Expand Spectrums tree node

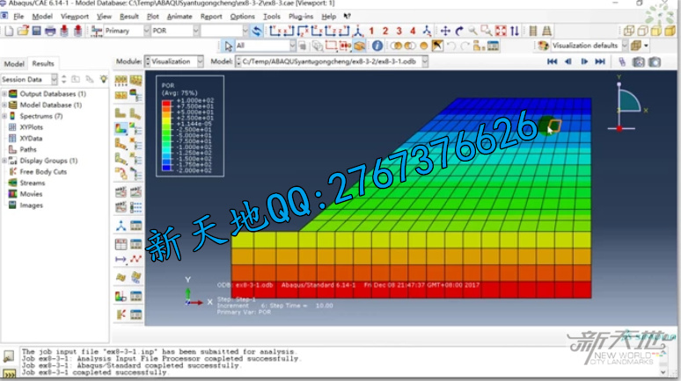point(4,116)
